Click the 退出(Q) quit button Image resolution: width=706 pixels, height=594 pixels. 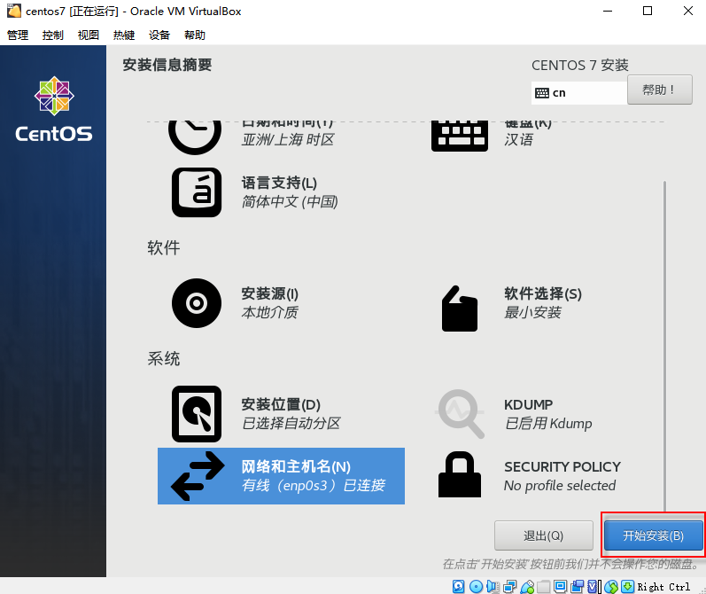pos(544,535)
